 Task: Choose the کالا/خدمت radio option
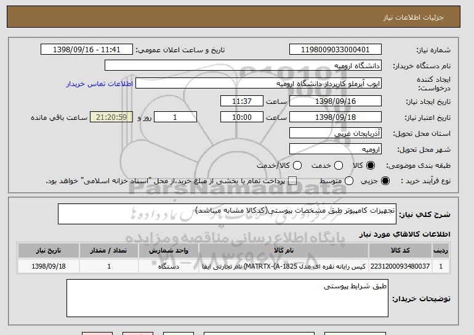(x=297, y=165)
